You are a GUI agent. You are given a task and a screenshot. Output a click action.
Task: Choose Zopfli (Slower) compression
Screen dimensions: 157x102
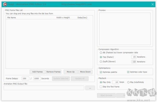click(x=101, y=62)
